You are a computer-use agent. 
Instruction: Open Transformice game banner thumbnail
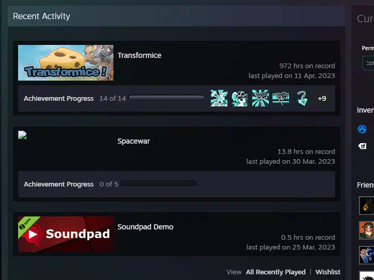click(x=66, y=63)
